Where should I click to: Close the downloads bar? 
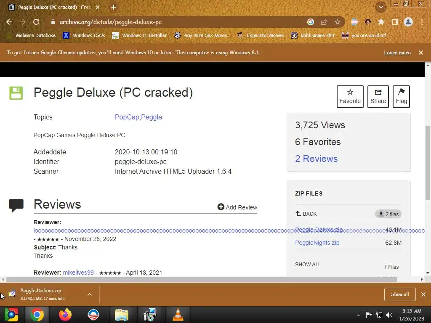(423, 294)
